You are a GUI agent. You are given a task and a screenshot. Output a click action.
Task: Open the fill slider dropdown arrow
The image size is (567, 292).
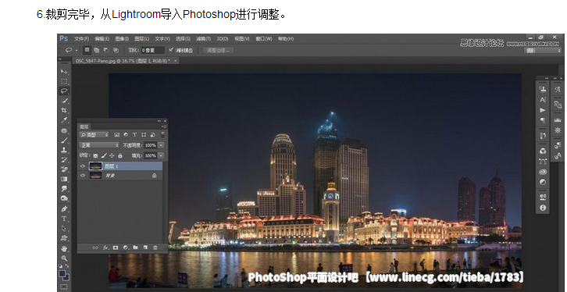(x=161, y=155)
